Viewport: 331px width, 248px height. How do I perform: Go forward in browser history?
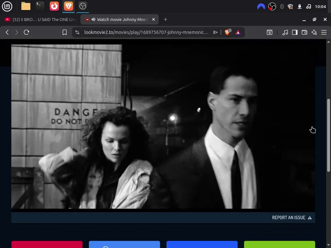coord(17,32)
